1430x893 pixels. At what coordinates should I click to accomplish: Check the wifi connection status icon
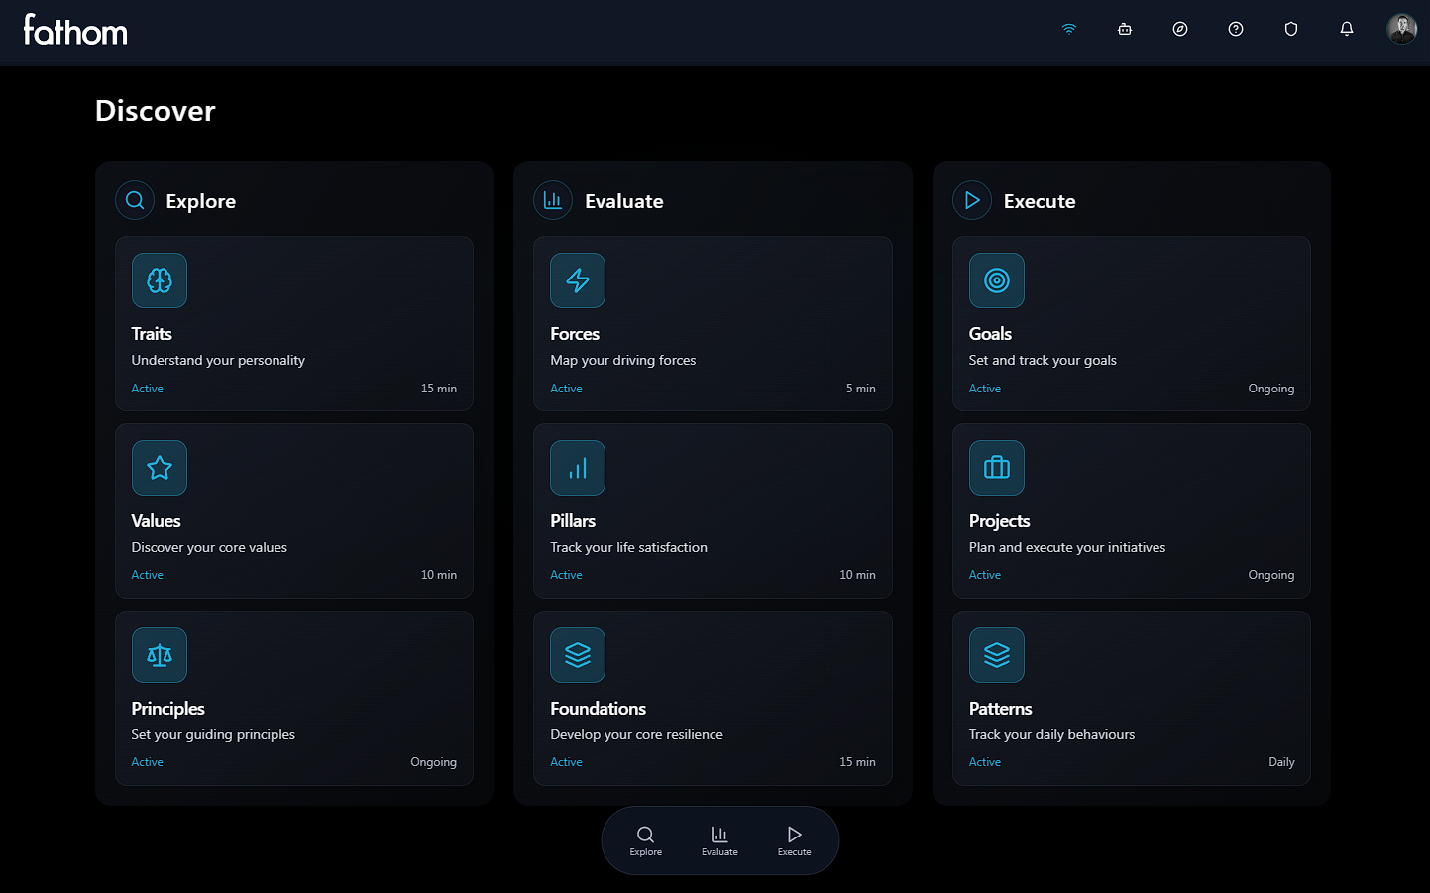1068,29
